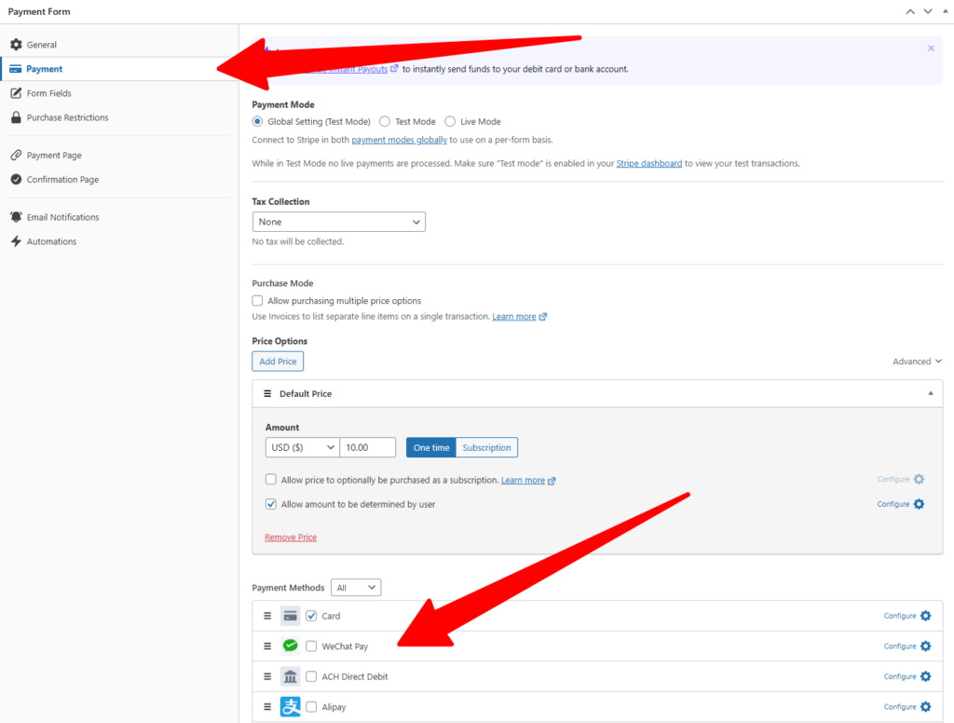Expand the Advanced options chevron

(937, 361)
